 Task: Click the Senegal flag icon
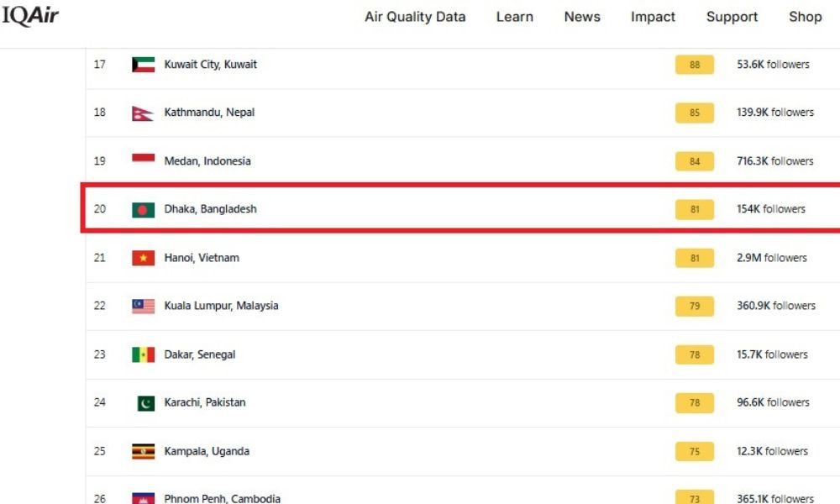(x=143, y=354)
